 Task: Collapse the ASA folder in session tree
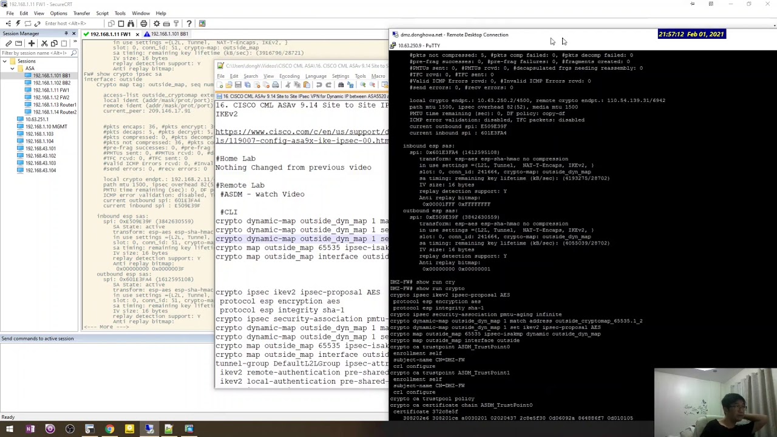(12, 69)
